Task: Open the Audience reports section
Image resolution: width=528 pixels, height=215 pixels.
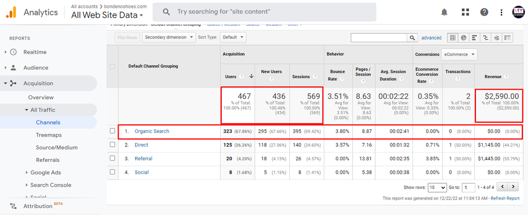Action: [36, 68]
